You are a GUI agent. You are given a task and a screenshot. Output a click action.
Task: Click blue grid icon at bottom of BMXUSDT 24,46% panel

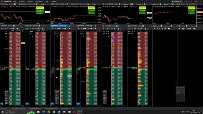coord(2,104)
